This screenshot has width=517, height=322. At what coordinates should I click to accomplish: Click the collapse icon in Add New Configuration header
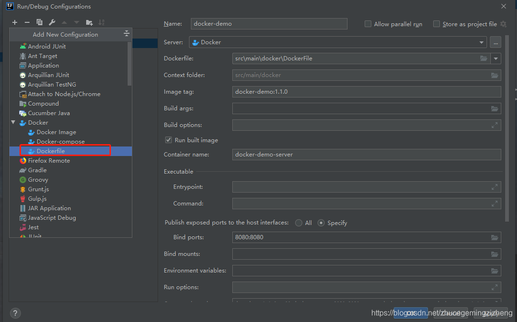(x=126, y=34)
